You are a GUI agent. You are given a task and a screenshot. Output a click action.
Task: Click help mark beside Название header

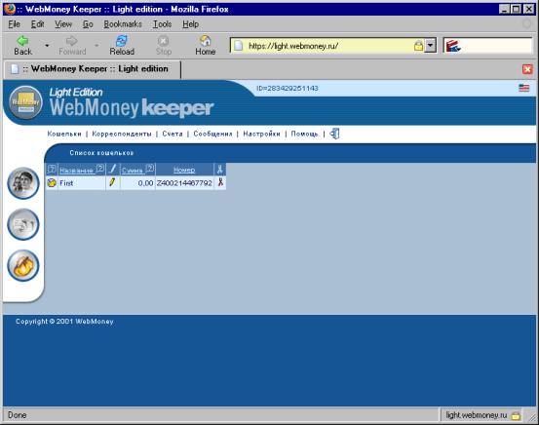[x=100, y=168]
